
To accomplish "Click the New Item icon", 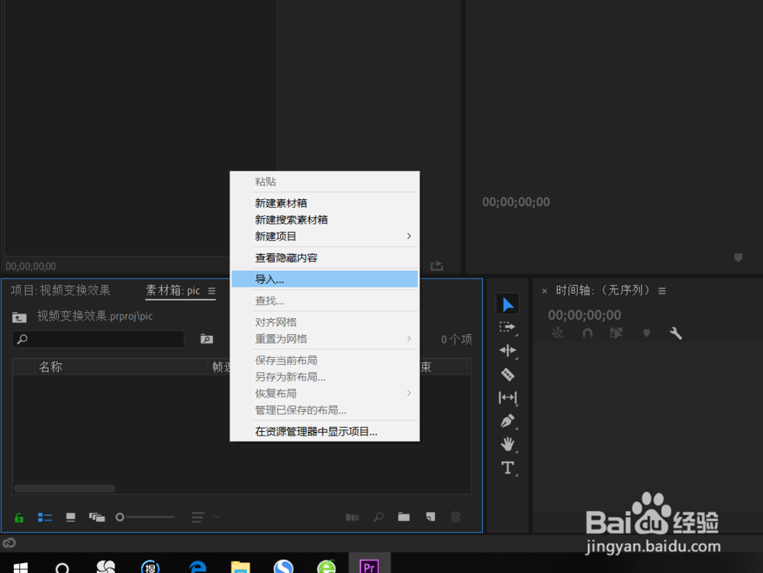I will click(430, 517).
